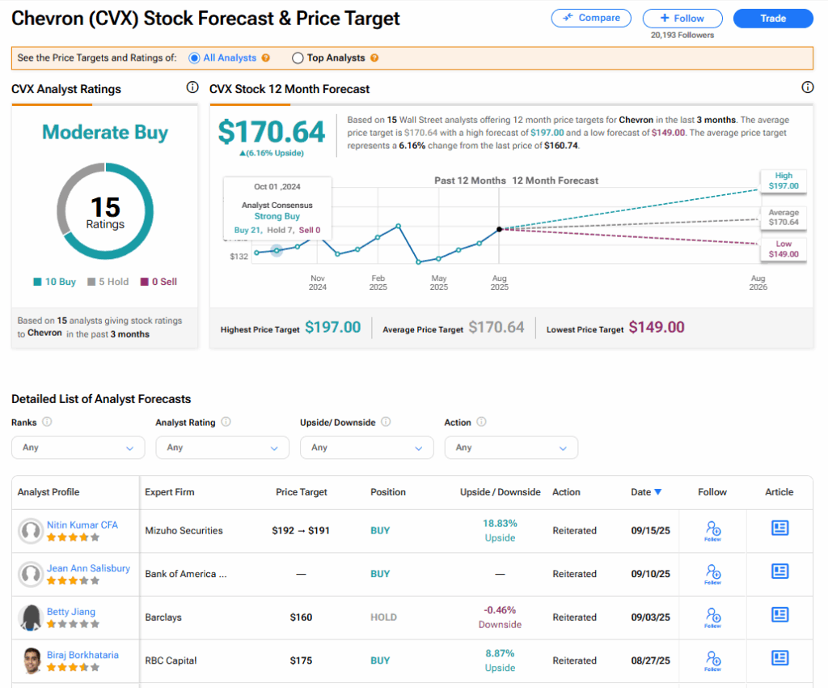Open article icon in Barclays row
828x688 pixels.
780,614
